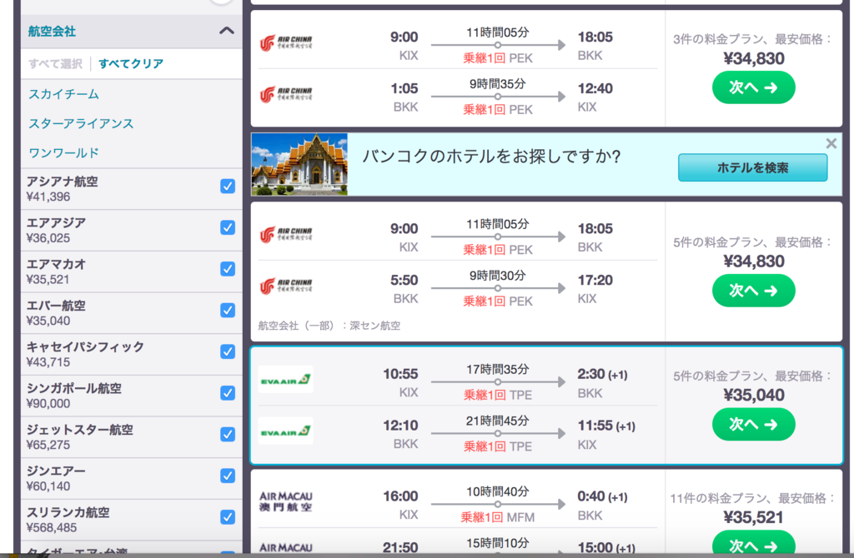Click the ¥35,521 Air Macau price
854x558 pixels.
pyautogui.click(x=754, y=517)
